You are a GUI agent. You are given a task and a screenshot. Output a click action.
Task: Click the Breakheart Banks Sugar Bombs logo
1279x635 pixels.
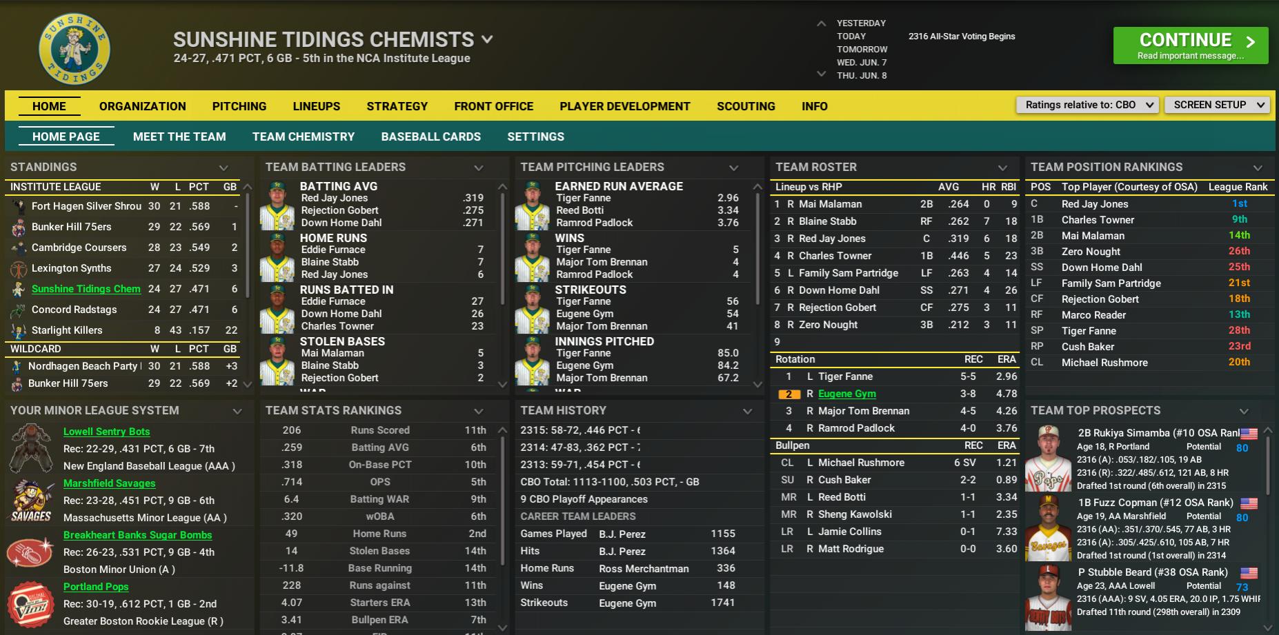pyautogui.click(x=31, y=552)
